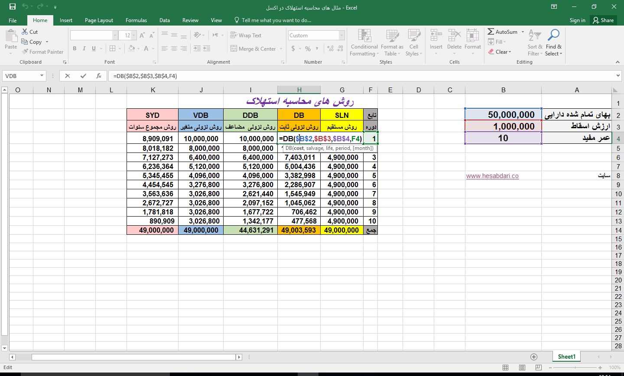The image size is (624, 376).
Task: Cancel formula entry with the X icon
Action: point(67,76)
